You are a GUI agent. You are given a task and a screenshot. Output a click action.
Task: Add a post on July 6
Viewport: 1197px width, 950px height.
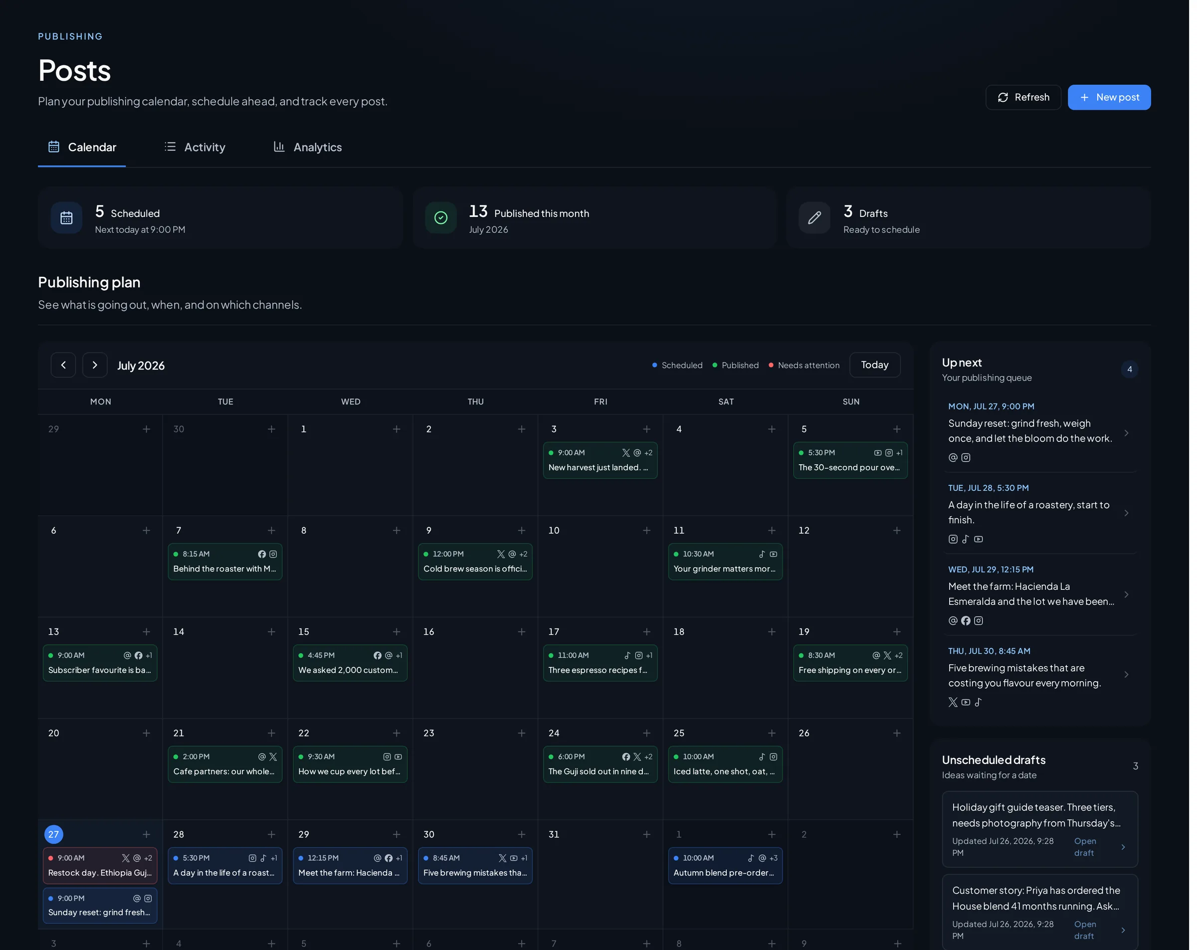147,531
